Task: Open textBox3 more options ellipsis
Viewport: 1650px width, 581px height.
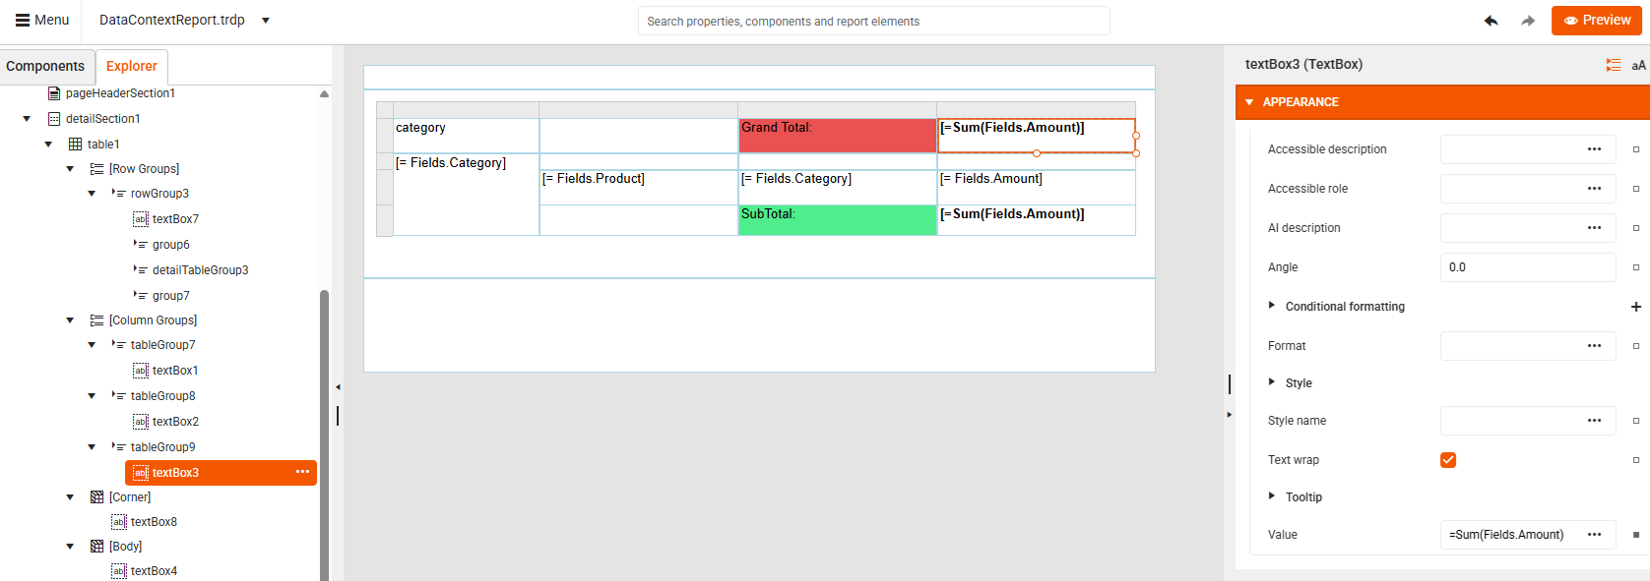Action: pos(302,472)
